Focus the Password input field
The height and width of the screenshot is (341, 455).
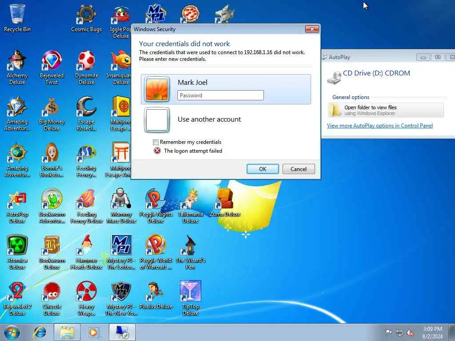220,95
